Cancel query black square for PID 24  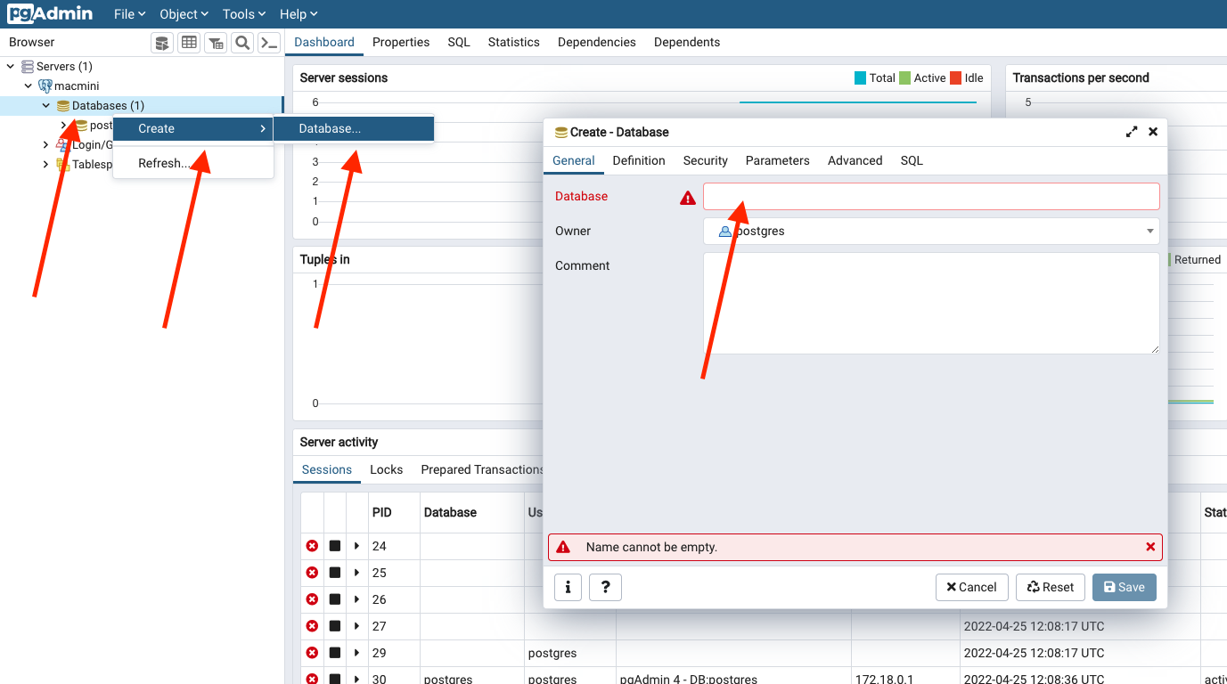coord(335,546)
